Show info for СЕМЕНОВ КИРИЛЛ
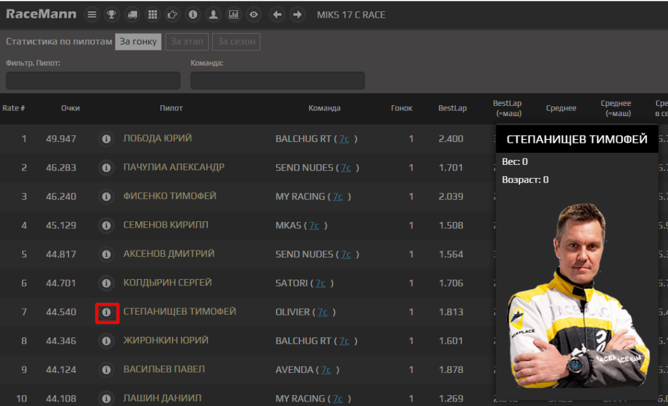Screen dimensions: 668x406 coord(106,225)
